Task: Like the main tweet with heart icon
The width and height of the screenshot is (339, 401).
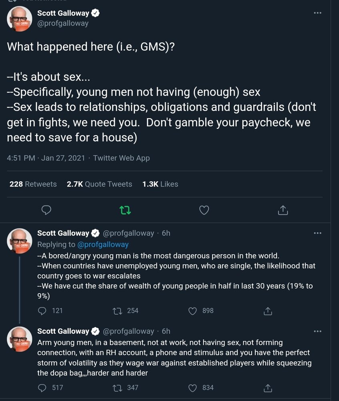Action: (x=204, y=210)
